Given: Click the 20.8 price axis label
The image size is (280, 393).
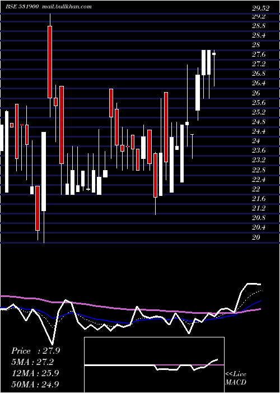Looking at the screenshot, I should coord(259,218).
